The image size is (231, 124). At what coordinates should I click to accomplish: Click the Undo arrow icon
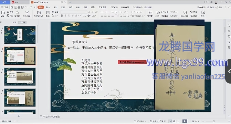point(26,7)
